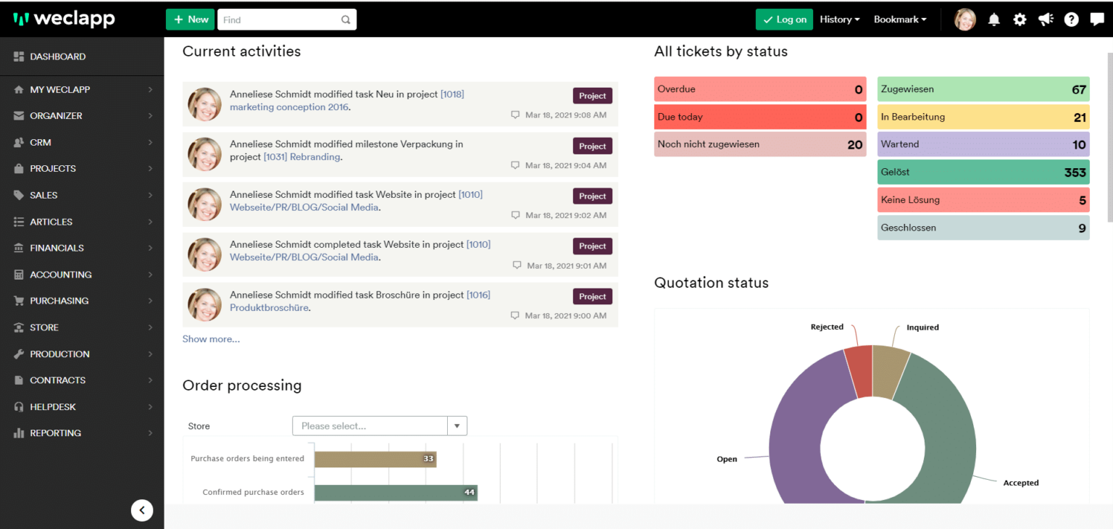Open help question mark icon
This screenshot has width=1113, height=529.
pos(1072,20)
